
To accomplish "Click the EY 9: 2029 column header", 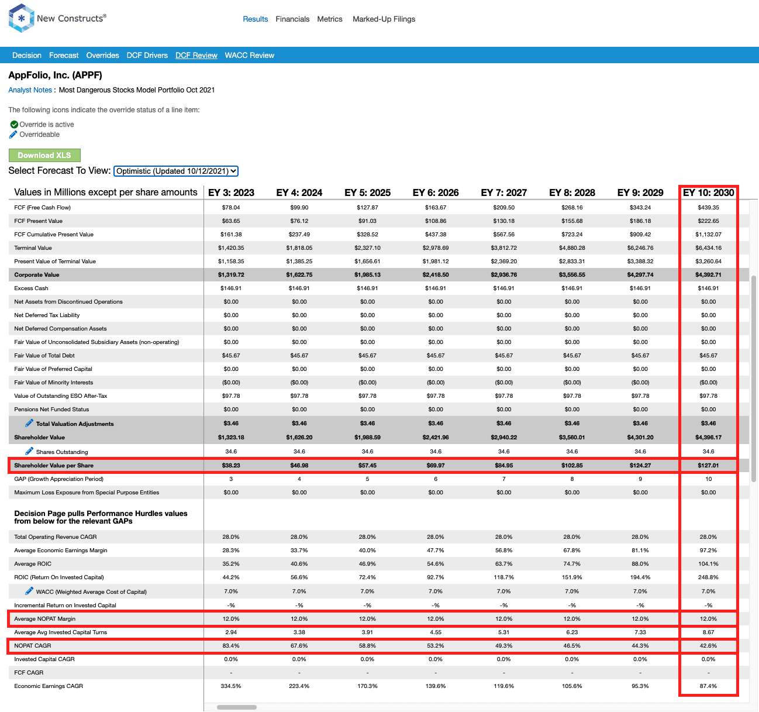I will point(640,192).
